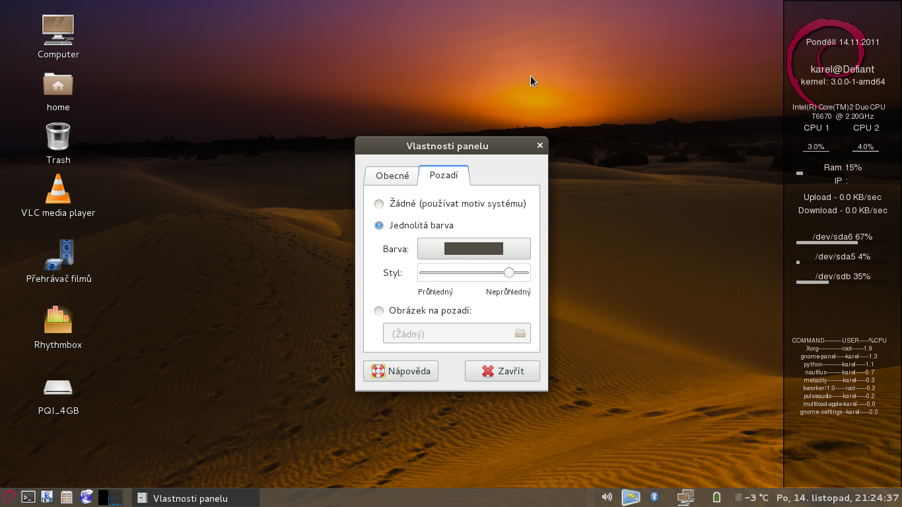
Task: Open the Bluetooth tray icon
Action: tap(654, 497)
